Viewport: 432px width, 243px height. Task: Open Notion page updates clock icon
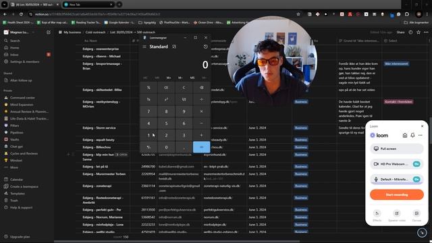[x=410, y=32]
